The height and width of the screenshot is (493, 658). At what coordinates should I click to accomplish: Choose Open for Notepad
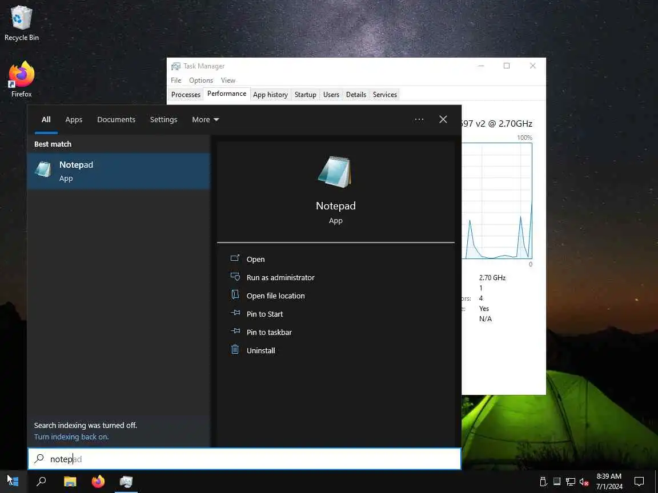[x=255, y=259]
